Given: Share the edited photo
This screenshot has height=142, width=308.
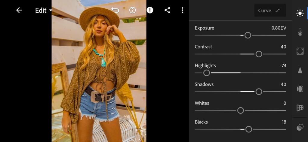Looking at the screenshot, I should pos(167,10).
